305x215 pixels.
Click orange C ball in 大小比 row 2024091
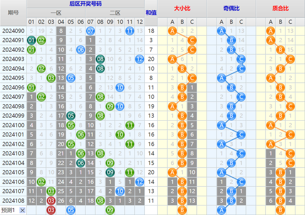[192, 40]
